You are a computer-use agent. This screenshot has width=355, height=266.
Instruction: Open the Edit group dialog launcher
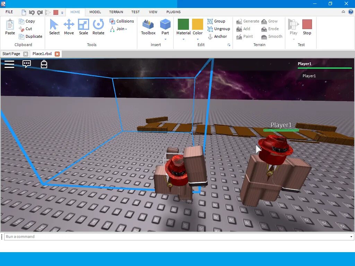(x=229, y=45)
